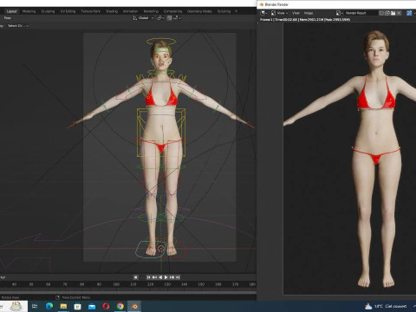Open the Compositing workspace tab
416x312 pixels.
pyautogui.click(x=172, y=11)
